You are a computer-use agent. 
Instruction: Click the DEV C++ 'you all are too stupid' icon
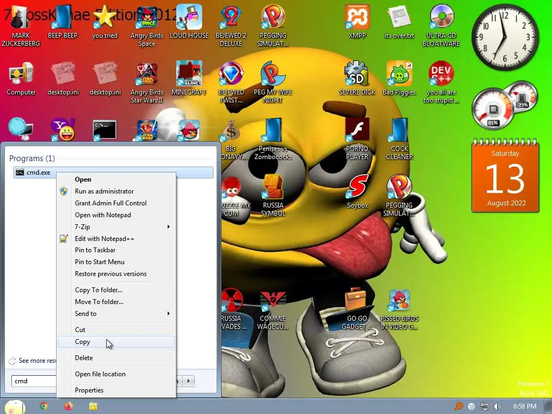pos(441,82)
